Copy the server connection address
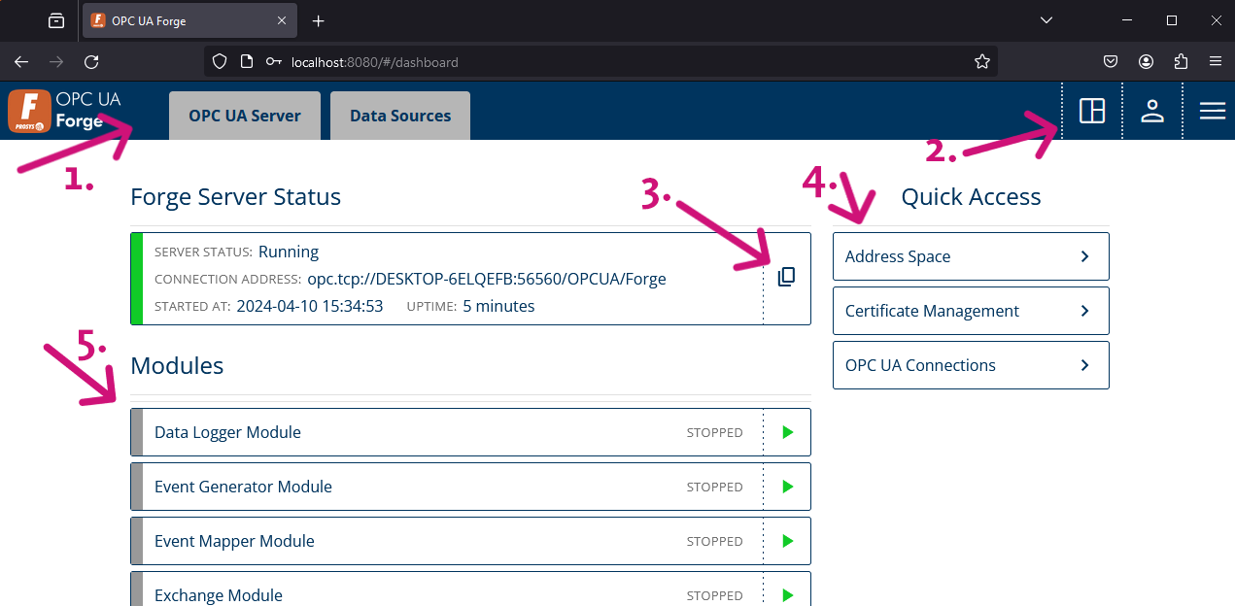This screenshot has height=606, width=1235. tap(787, 278)
